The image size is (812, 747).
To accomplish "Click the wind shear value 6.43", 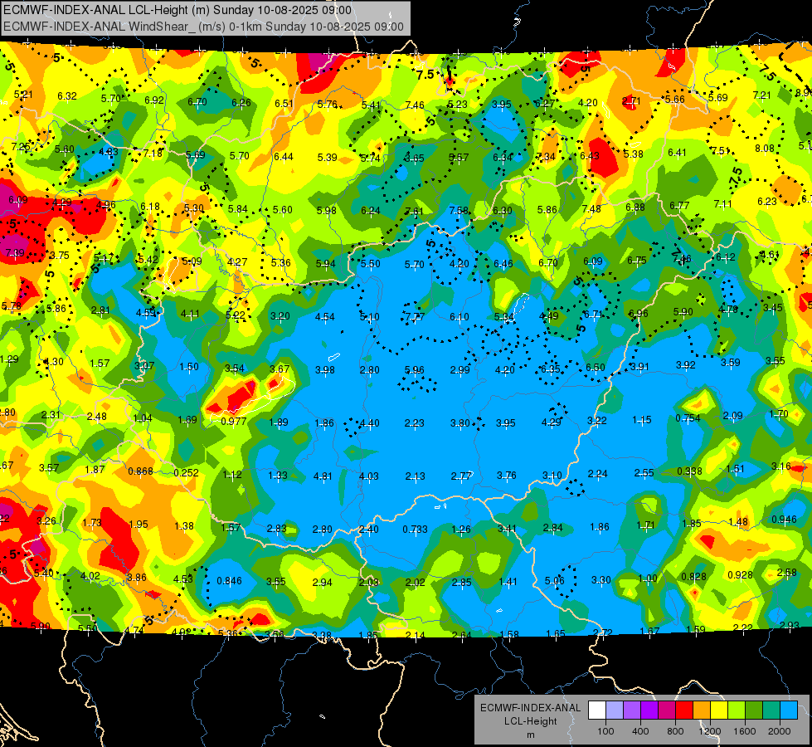I will [590, 155].
